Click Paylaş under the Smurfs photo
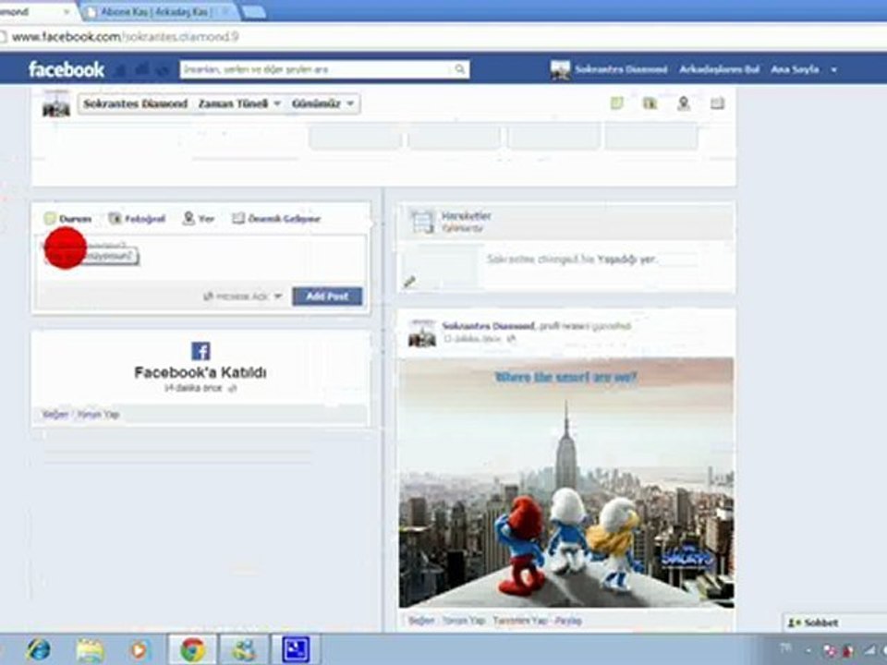Image resolution: width=887 pixels, height=665 pixels. point(568,621)
